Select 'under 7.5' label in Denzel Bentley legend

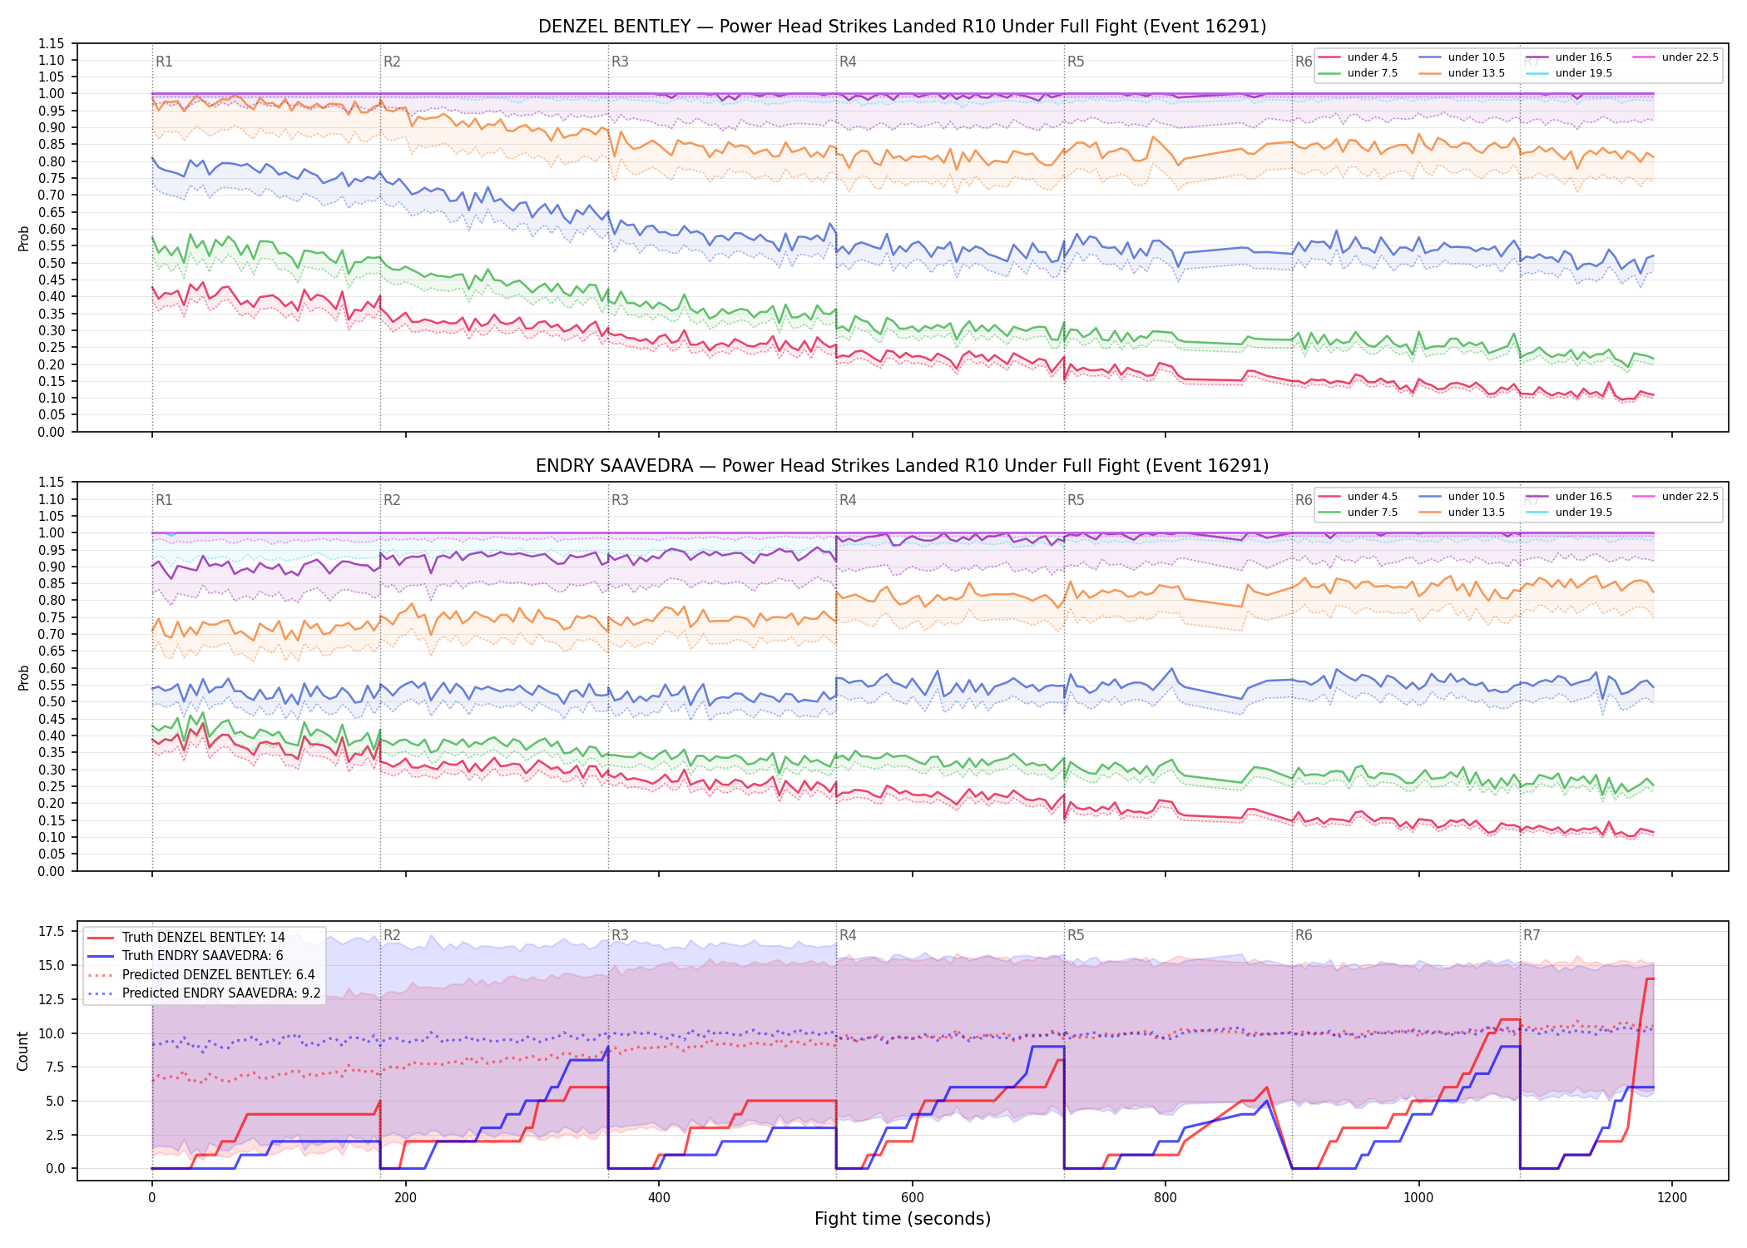(1373, 73)
